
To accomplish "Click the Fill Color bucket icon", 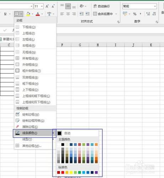I will coord(28,14).
